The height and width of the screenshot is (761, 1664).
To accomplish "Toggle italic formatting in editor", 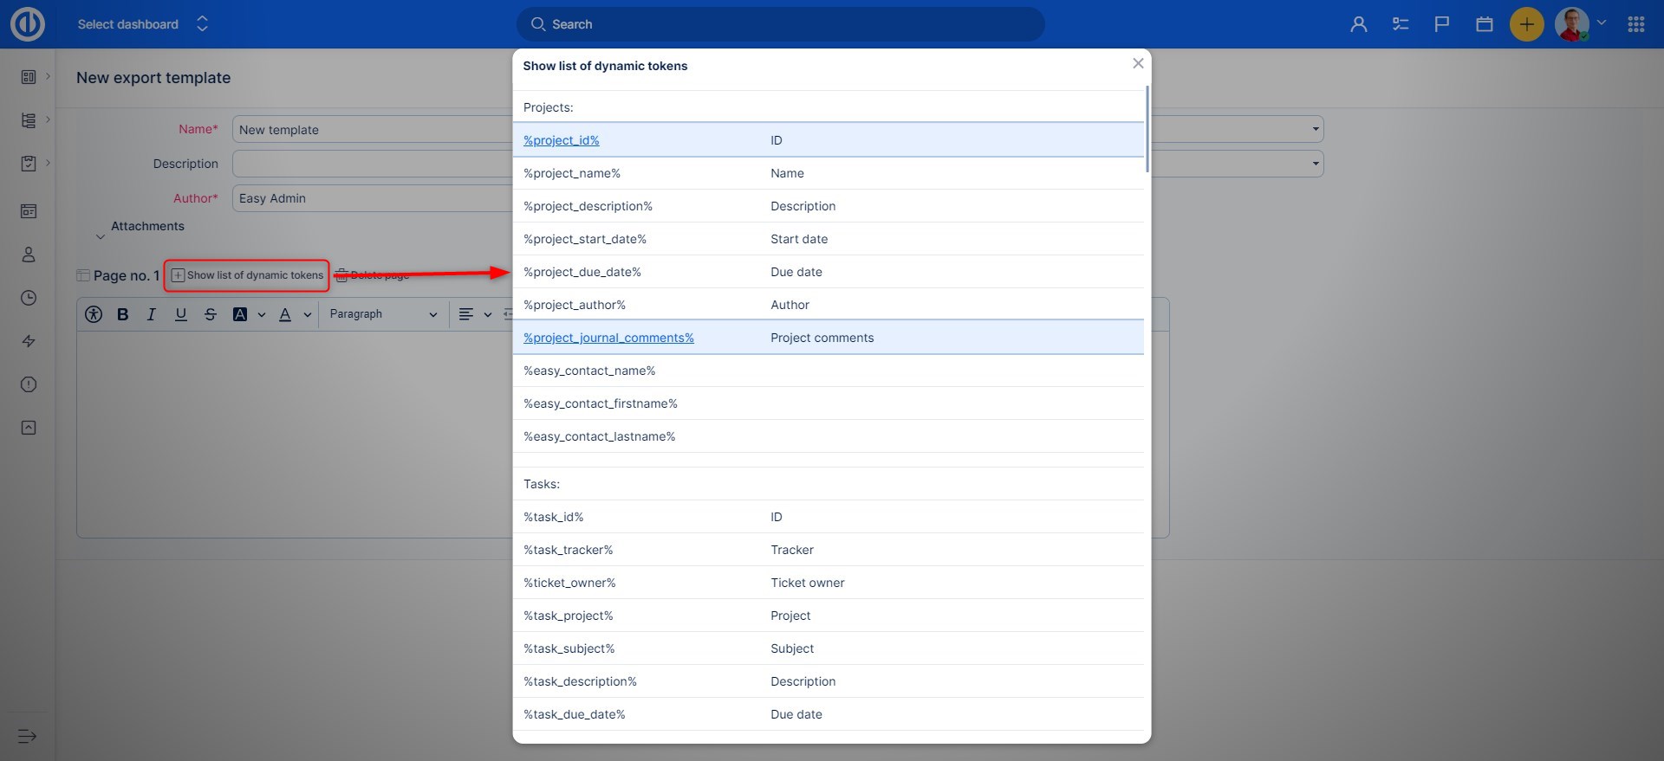I will pyautogui.click(x=152, y=314).
